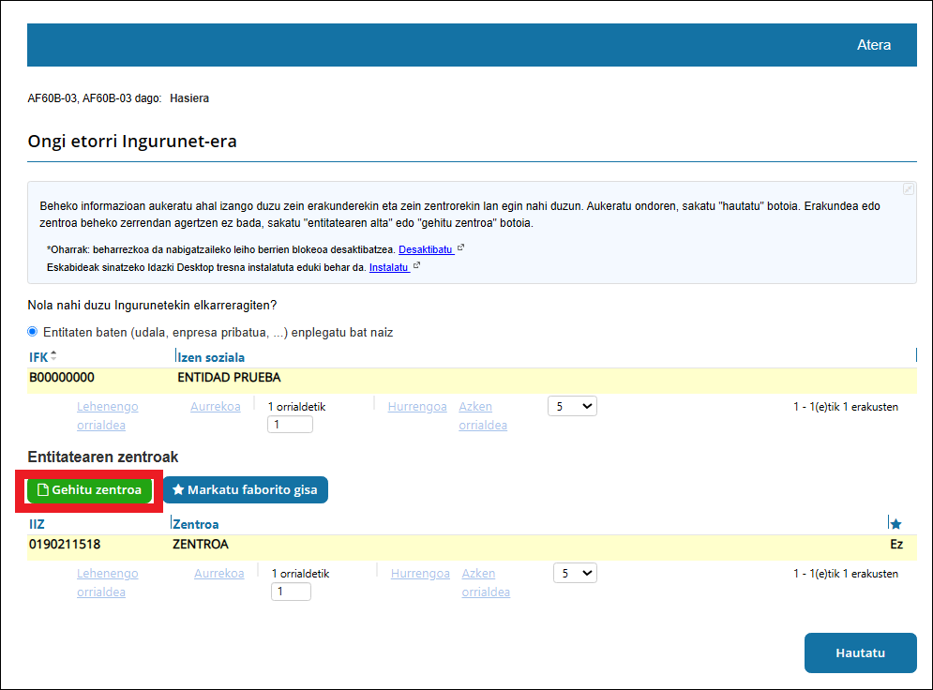933x690 pixels.
Task: Select the entity employee radio button
Action: pos(34,332)
